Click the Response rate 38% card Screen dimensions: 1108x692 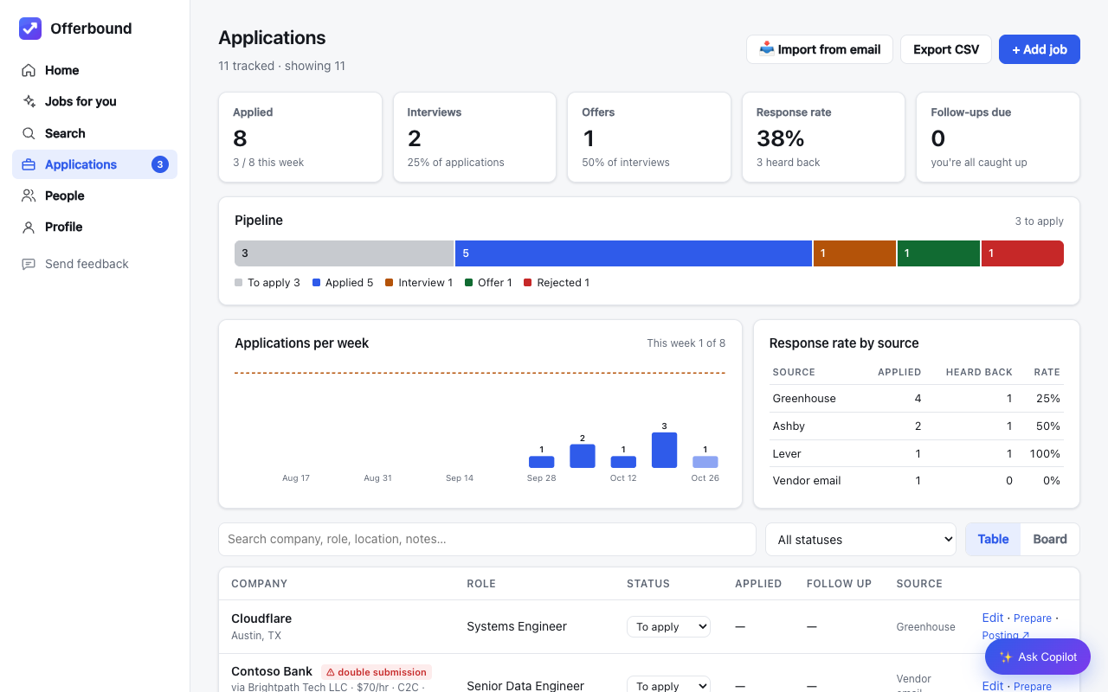pos(823,138)
